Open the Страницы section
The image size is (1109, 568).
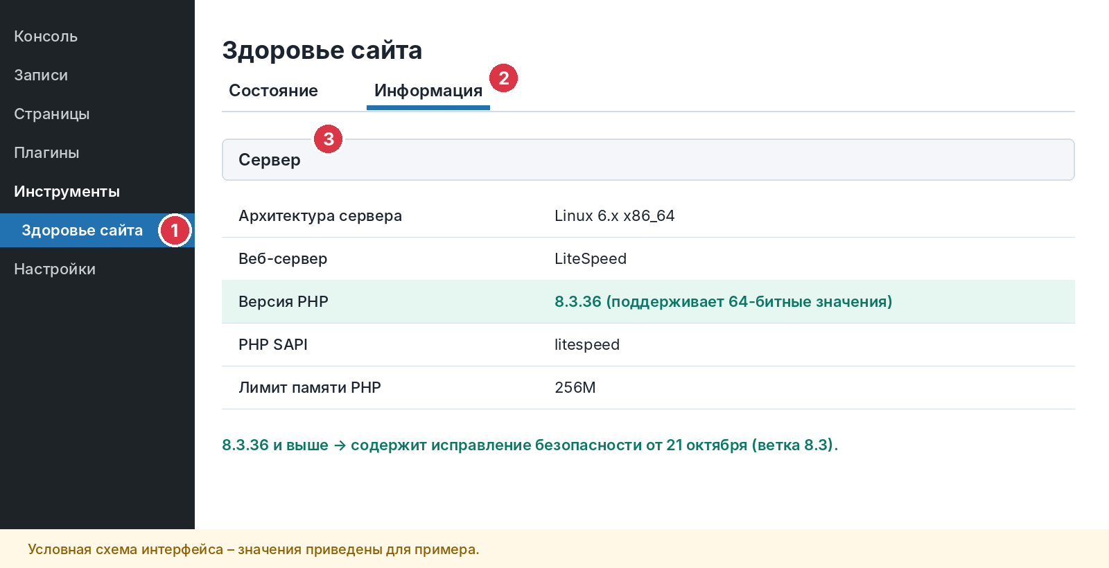point(52,114)
